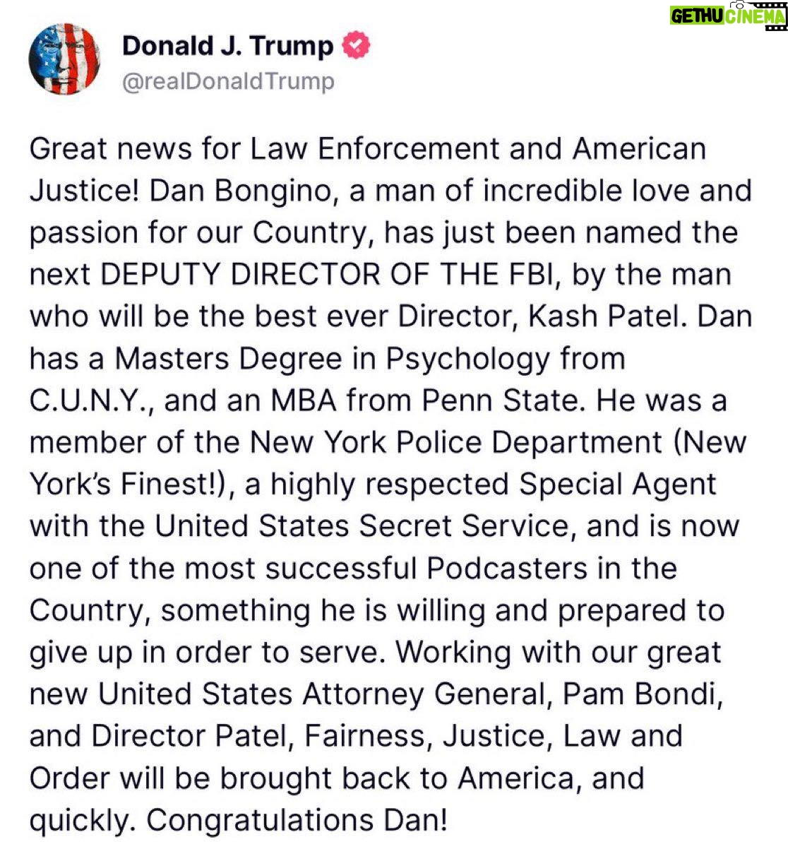Image resolution: width=788 pixels, height=849 pixels.
Task: Open the Donald J. Trump display name
Action: (227, 46)
